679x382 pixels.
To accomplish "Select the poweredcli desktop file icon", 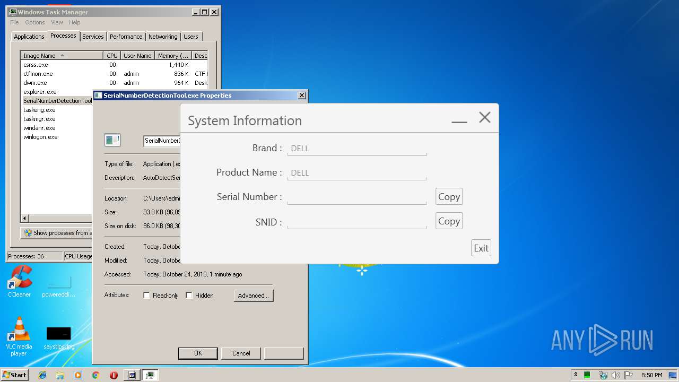I will tap(59, 287).
